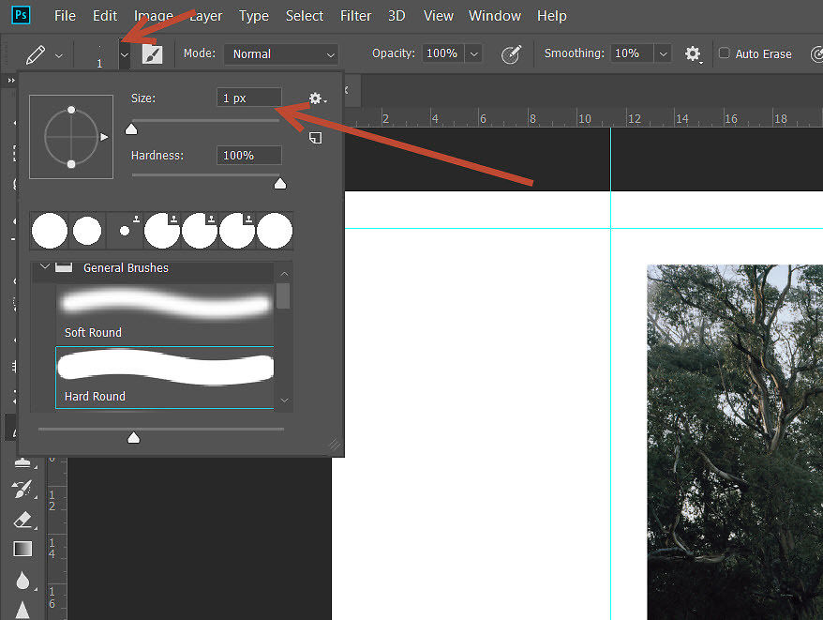Select the Blur tool
The width and height of the screenshot is (823, 620).
23,581
